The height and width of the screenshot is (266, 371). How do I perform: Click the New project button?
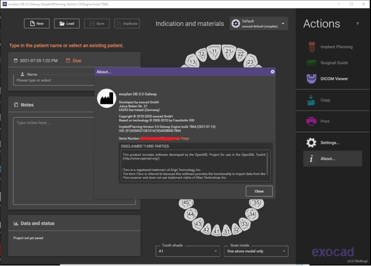pos(37,24)
